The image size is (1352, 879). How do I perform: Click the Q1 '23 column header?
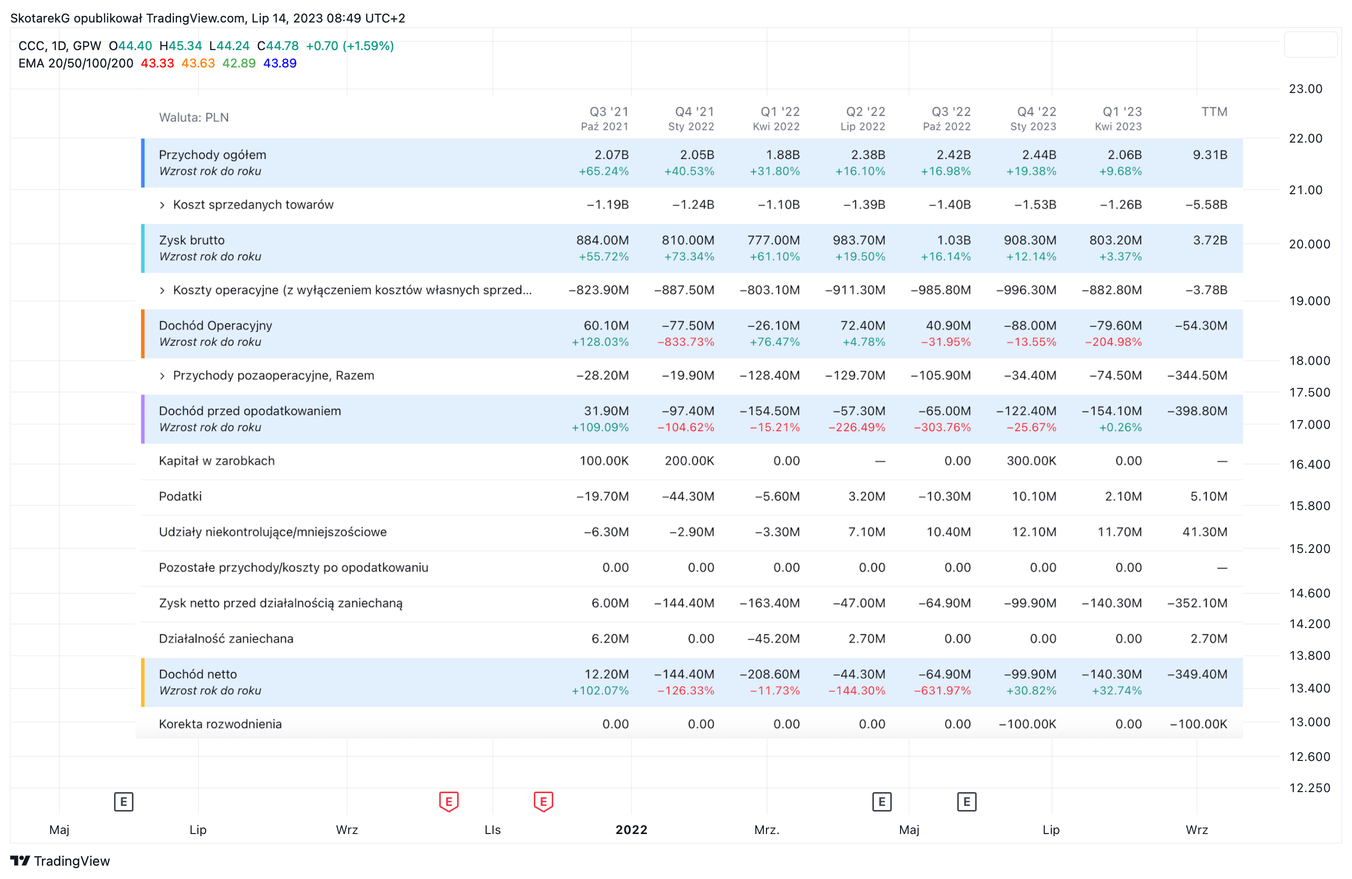[1118, 119]
